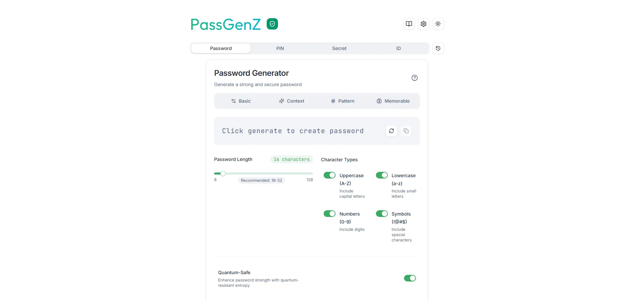The height and width of the screenshot is (301, 634).
Task: Open the Secret tab
Action: click(339, 48)
